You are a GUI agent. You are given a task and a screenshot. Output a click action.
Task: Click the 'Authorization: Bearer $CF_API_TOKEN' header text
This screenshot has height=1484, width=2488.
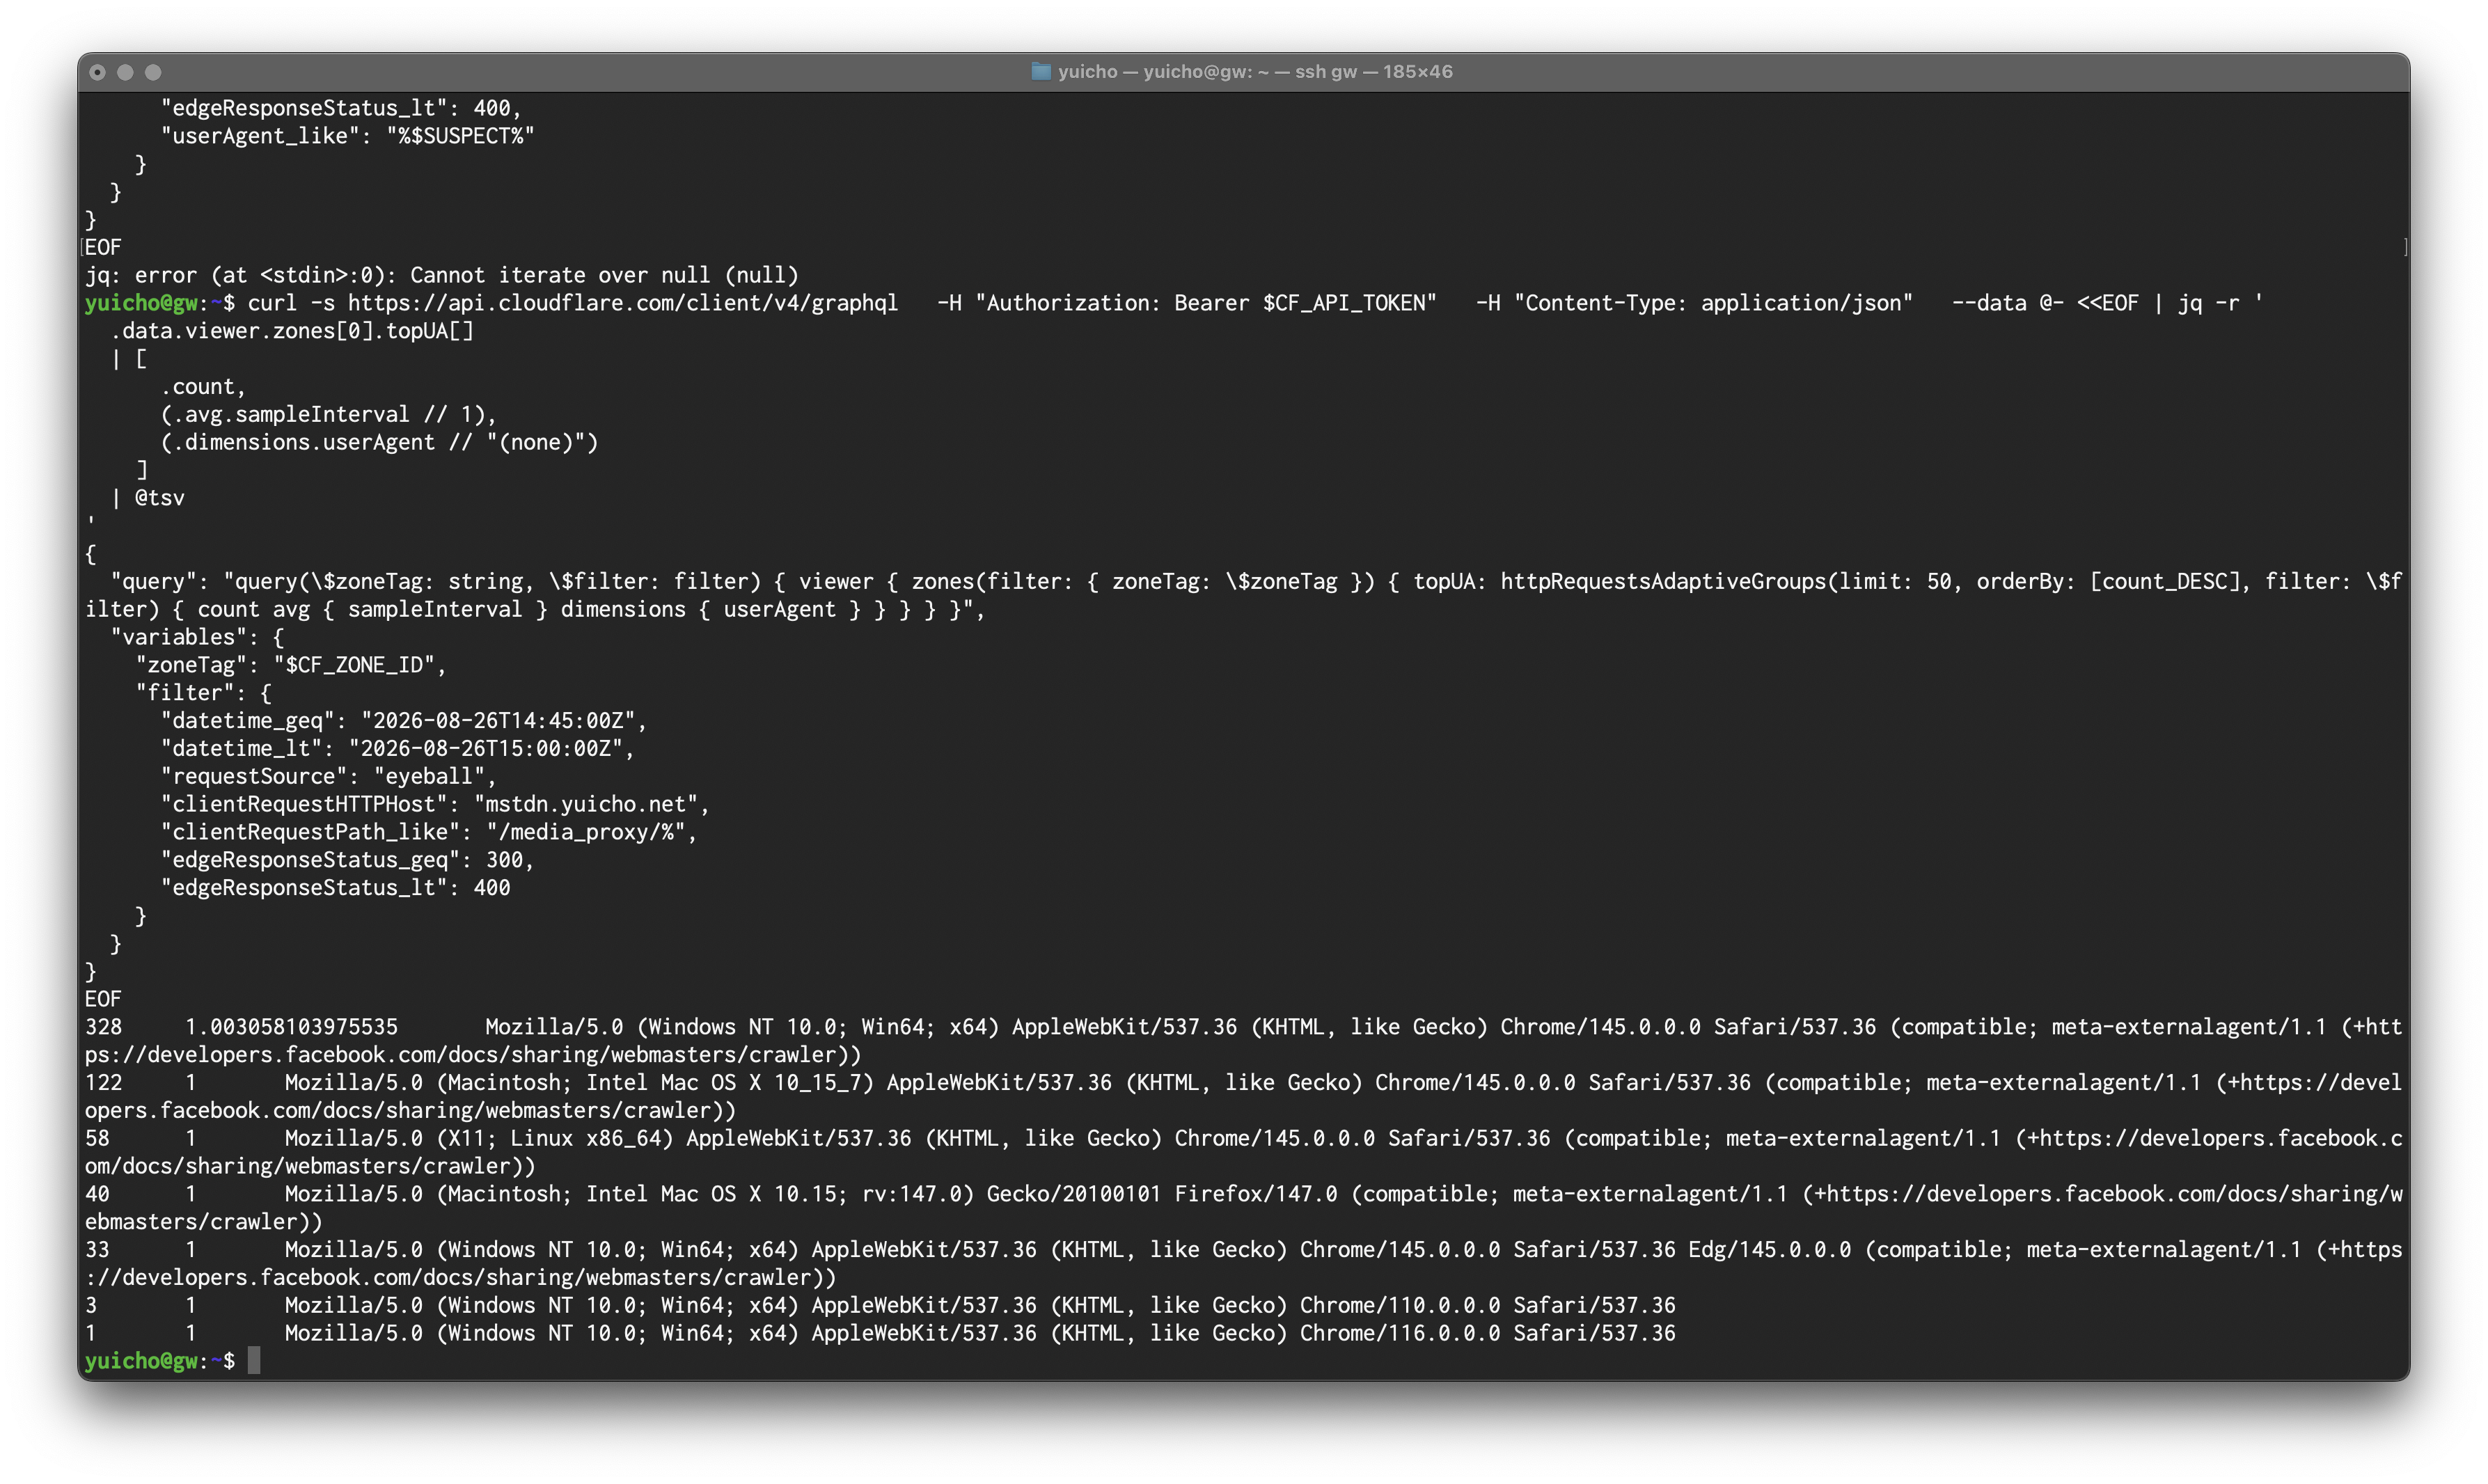tap(1205, 303)
